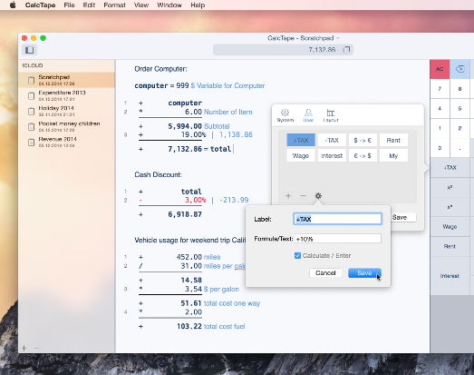This screenshot has width=474, height=375.
Task: Click the document icon next to Revenue 2014
Action: coord(31,142)
